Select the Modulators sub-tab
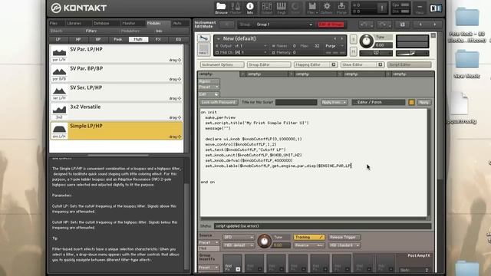This screenshot has width=491, height=276. coord(130,31)
